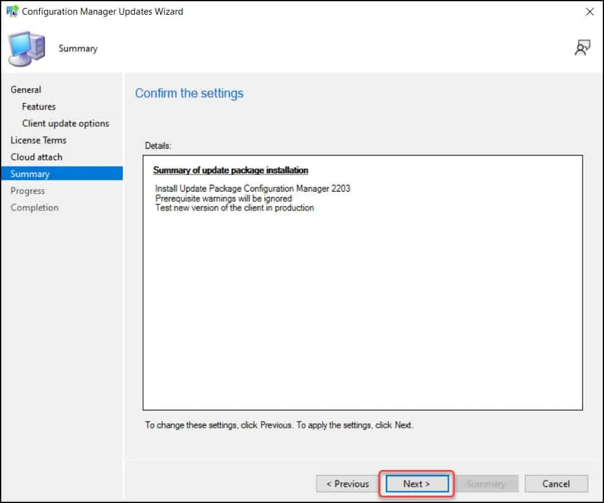Click the 'Confirm the settings' heading
This screenshot has width=604, height=503.
pyautogui.click(x=189, y=93)
